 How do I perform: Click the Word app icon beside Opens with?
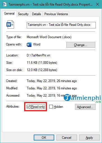(29, 45)
